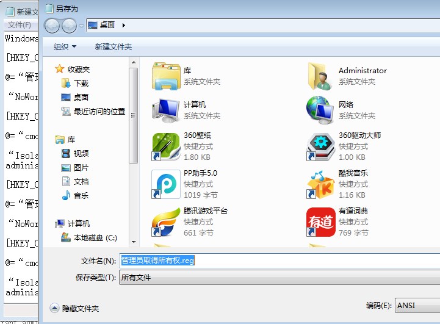Viewport: 440px width, 324px height.
Task: Click the 360壁纸 name text
Action: pos(197,135)
